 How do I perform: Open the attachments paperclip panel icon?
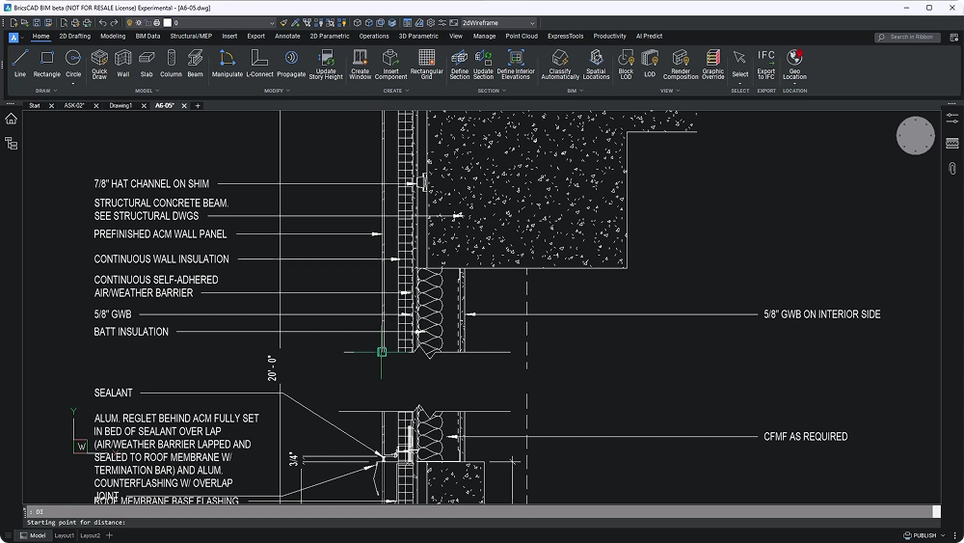tap(952, 168)
